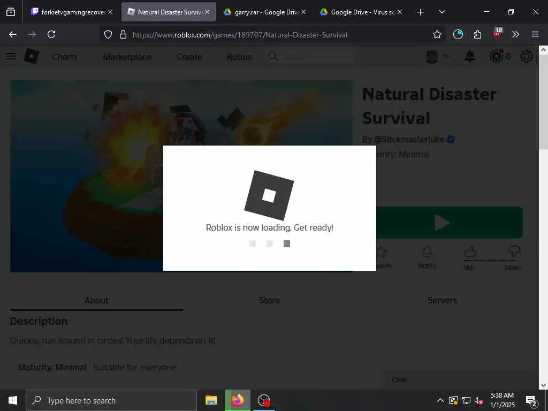Show more toolbar tools overflow chevron
548x411 pixels.
[515, 34]
